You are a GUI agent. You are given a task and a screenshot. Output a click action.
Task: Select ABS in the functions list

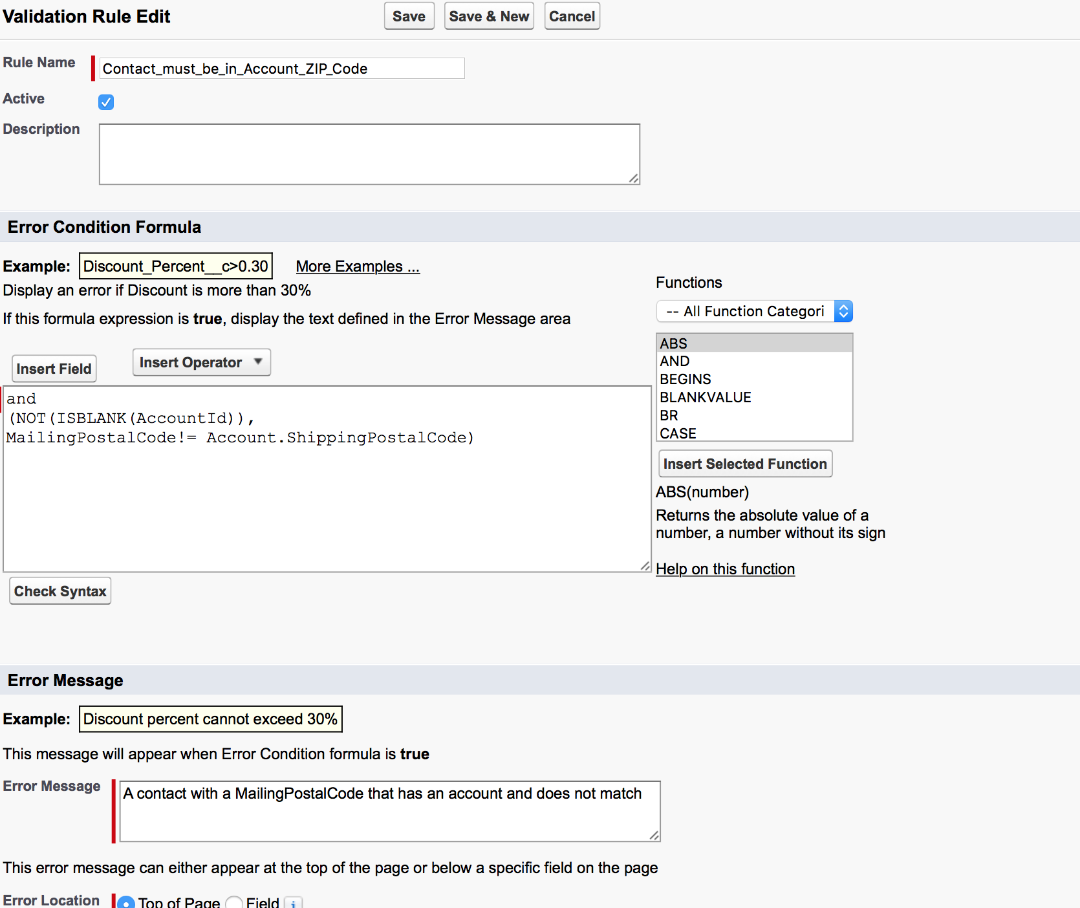click(x=674, y=343)
